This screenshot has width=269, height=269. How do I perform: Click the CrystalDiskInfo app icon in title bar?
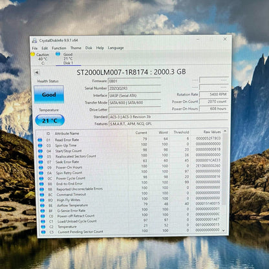coord(34,41)
